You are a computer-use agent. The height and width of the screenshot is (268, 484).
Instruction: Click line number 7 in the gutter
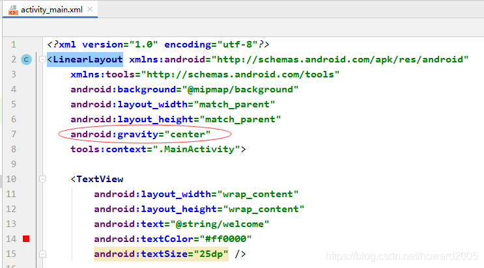tap(13, 134)
